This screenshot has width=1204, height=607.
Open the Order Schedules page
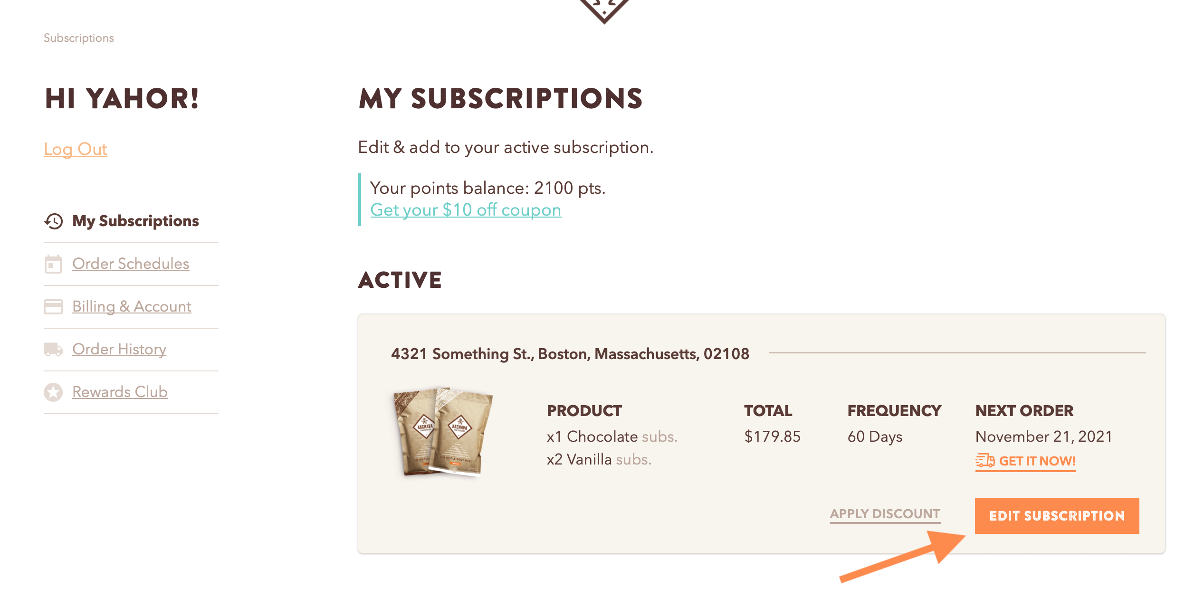click(130, 264)
